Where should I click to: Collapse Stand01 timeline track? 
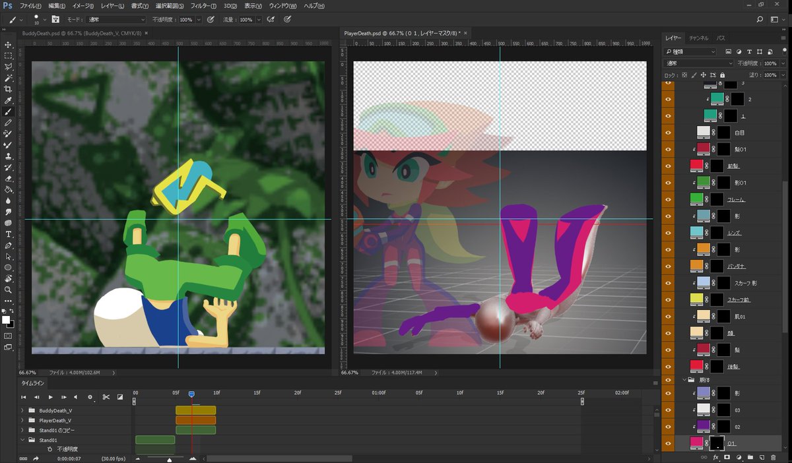[22, 440]
